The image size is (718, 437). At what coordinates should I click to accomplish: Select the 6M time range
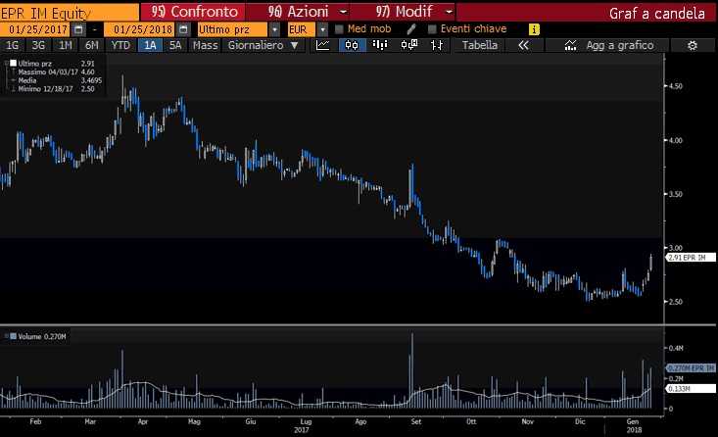91,45
